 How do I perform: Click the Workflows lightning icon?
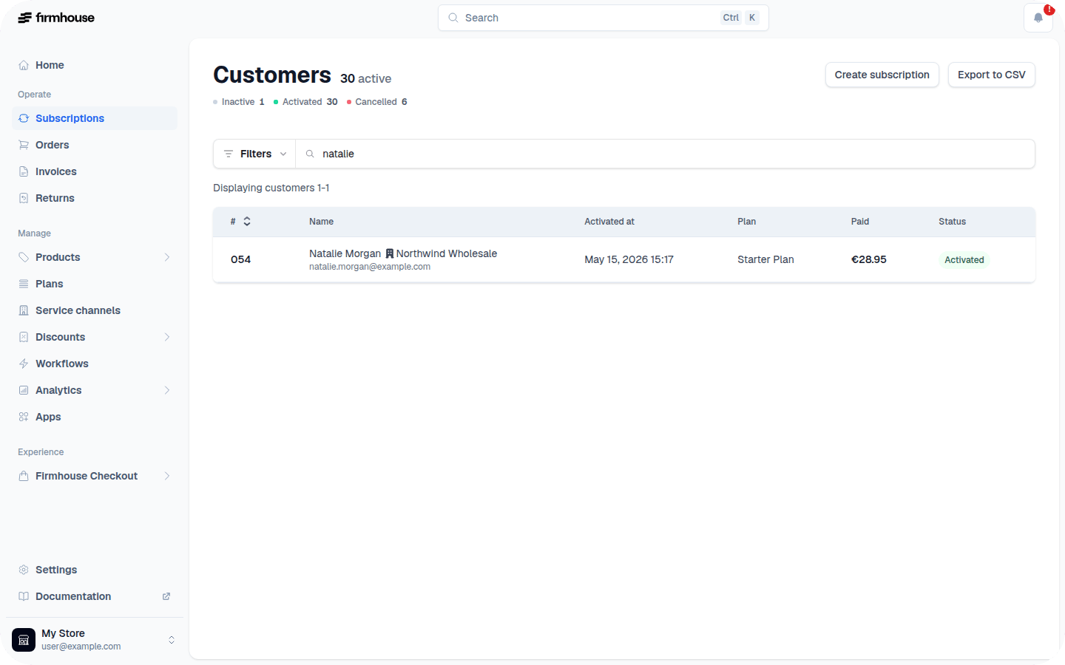24,364
